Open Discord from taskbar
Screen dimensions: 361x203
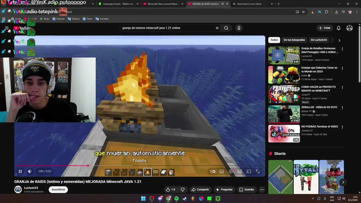click(160, 198)
